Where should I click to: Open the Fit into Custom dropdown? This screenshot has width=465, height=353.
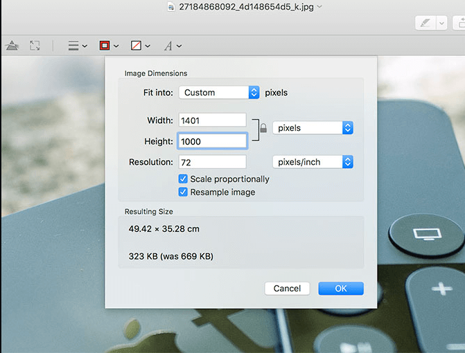219,92
